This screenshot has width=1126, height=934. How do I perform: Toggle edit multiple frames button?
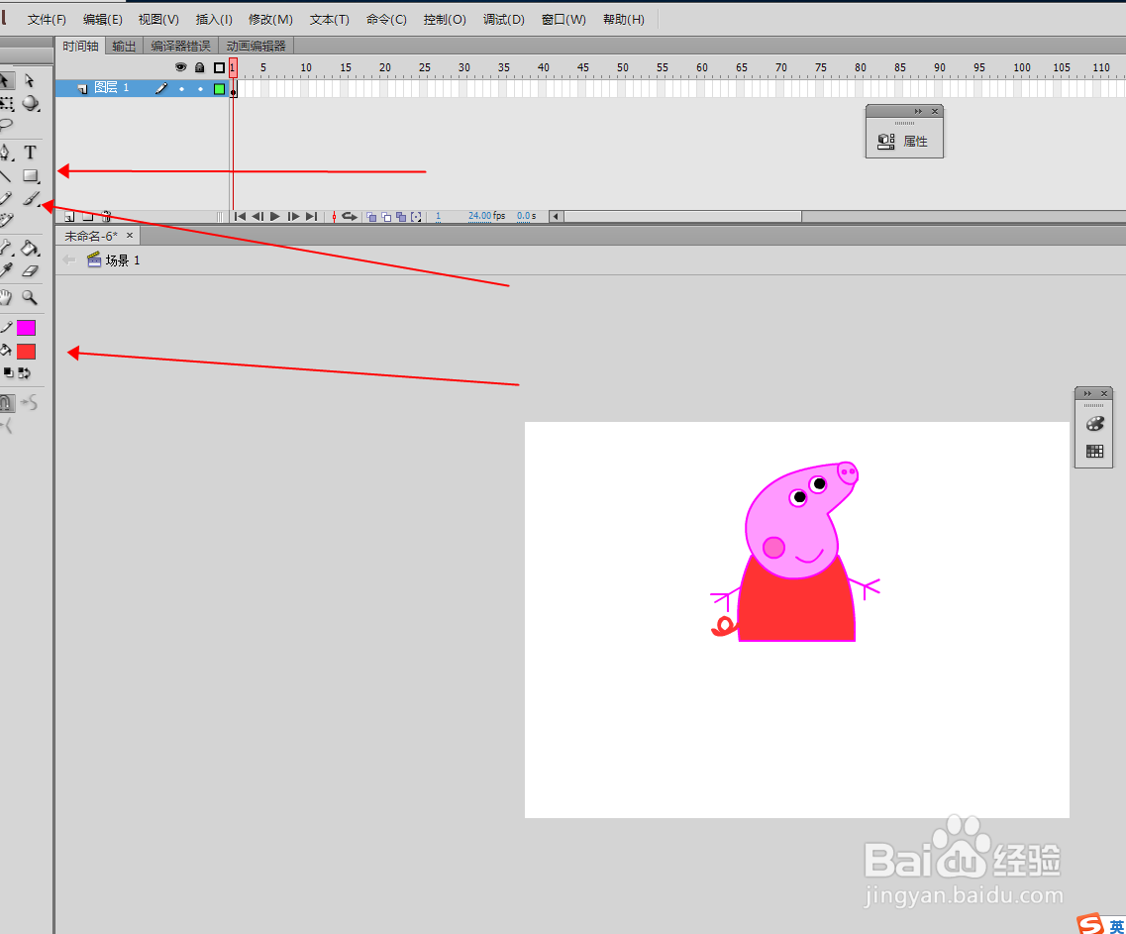tap(401, 216)
